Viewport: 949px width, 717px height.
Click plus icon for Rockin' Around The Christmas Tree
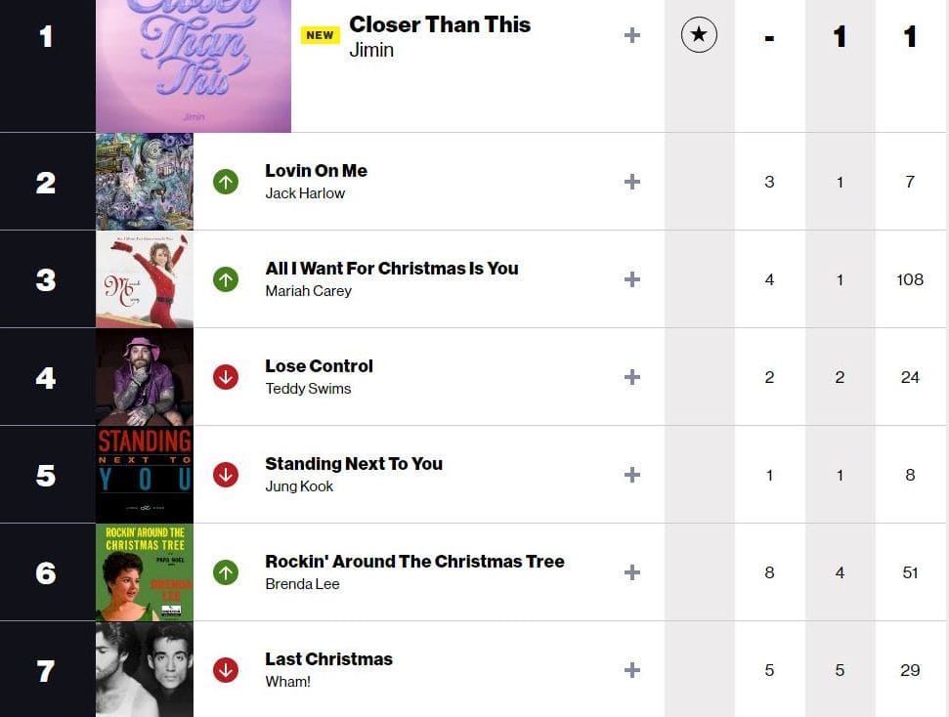point(632,572)
